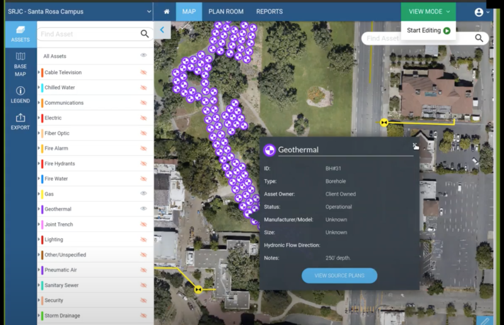Viewport: 504px width, 325px height.
Task: Open the Reports tab
Action: pyautogui.click(x=269, y=12)
